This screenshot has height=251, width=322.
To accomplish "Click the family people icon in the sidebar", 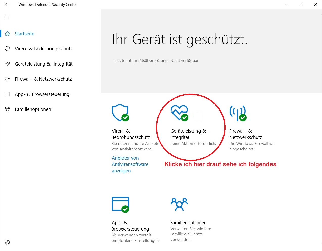I will tap(7, 109).
